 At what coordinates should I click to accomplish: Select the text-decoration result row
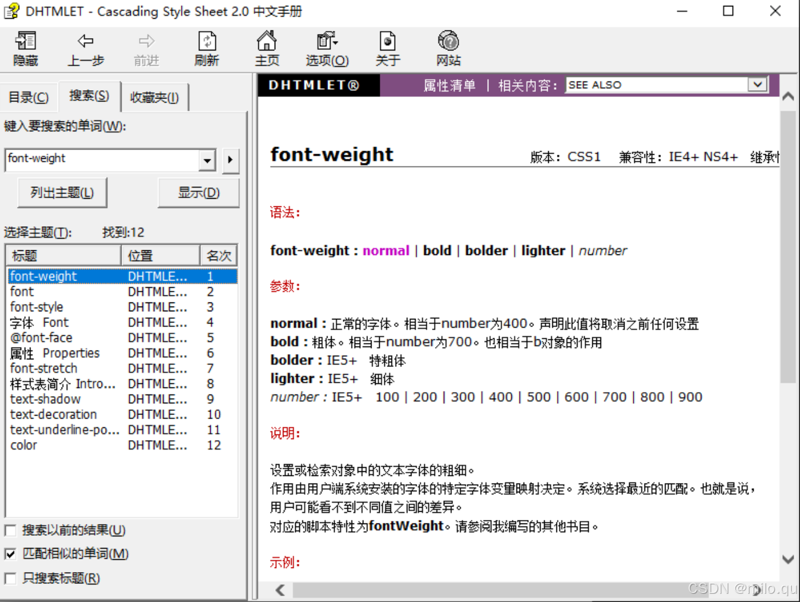tap(123, 414)
